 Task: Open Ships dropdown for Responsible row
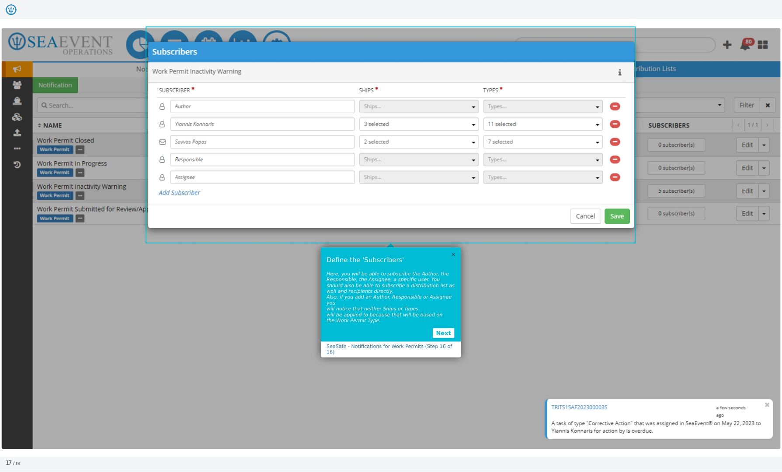(419, 160)
